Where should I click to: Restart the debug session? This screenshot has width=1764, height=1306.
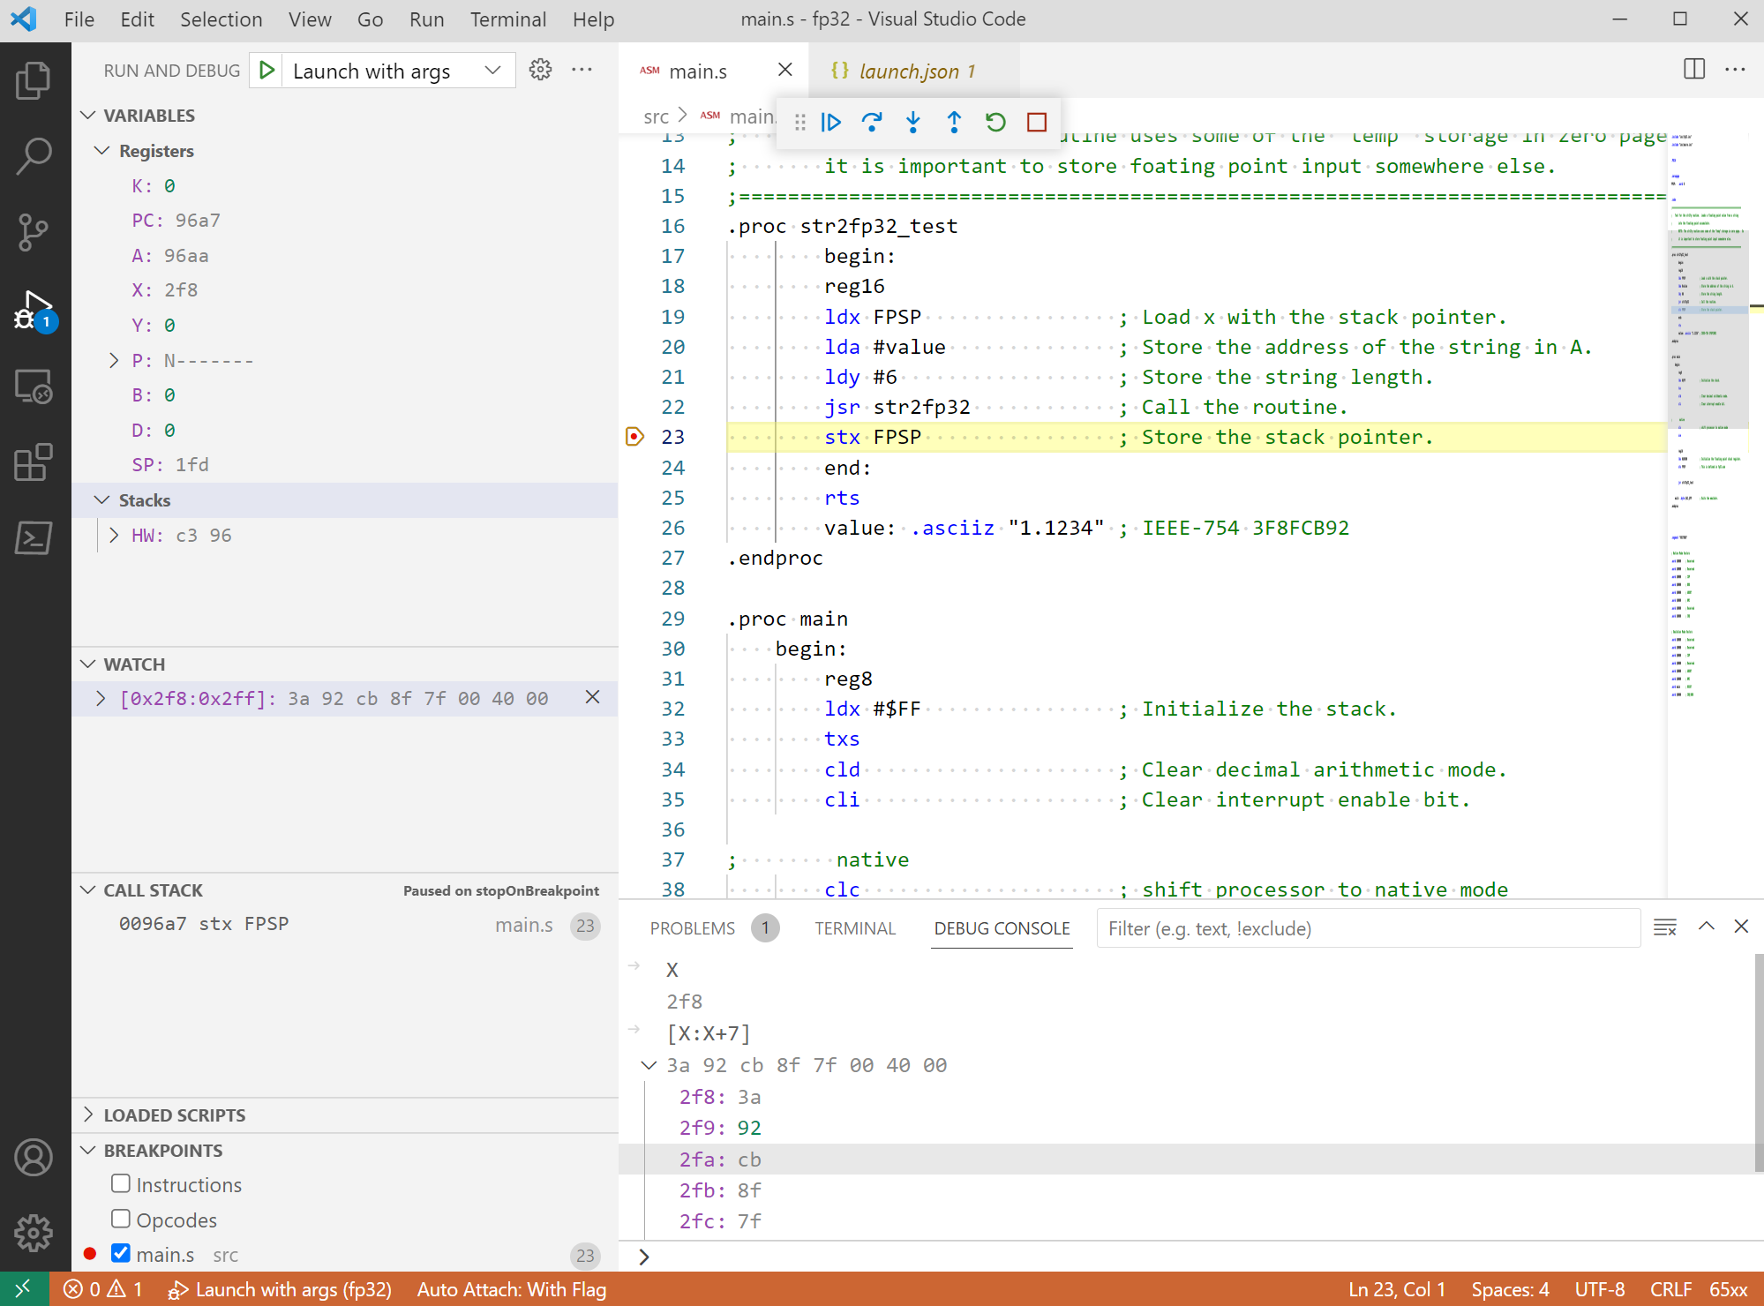click(x=995, y=122)
